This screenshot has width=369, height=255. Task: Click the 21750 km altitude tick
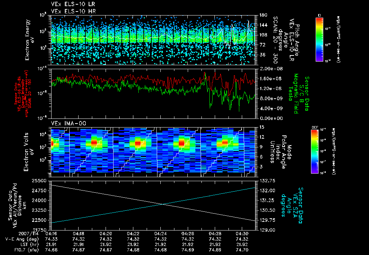[x=39, y=230]
